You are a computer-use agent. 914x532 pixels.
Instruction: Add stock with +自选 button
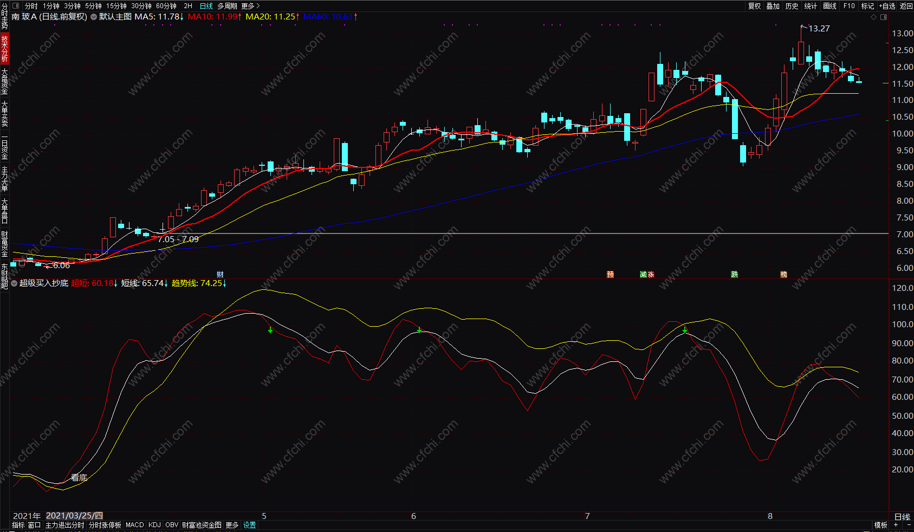tap(887, 6)
